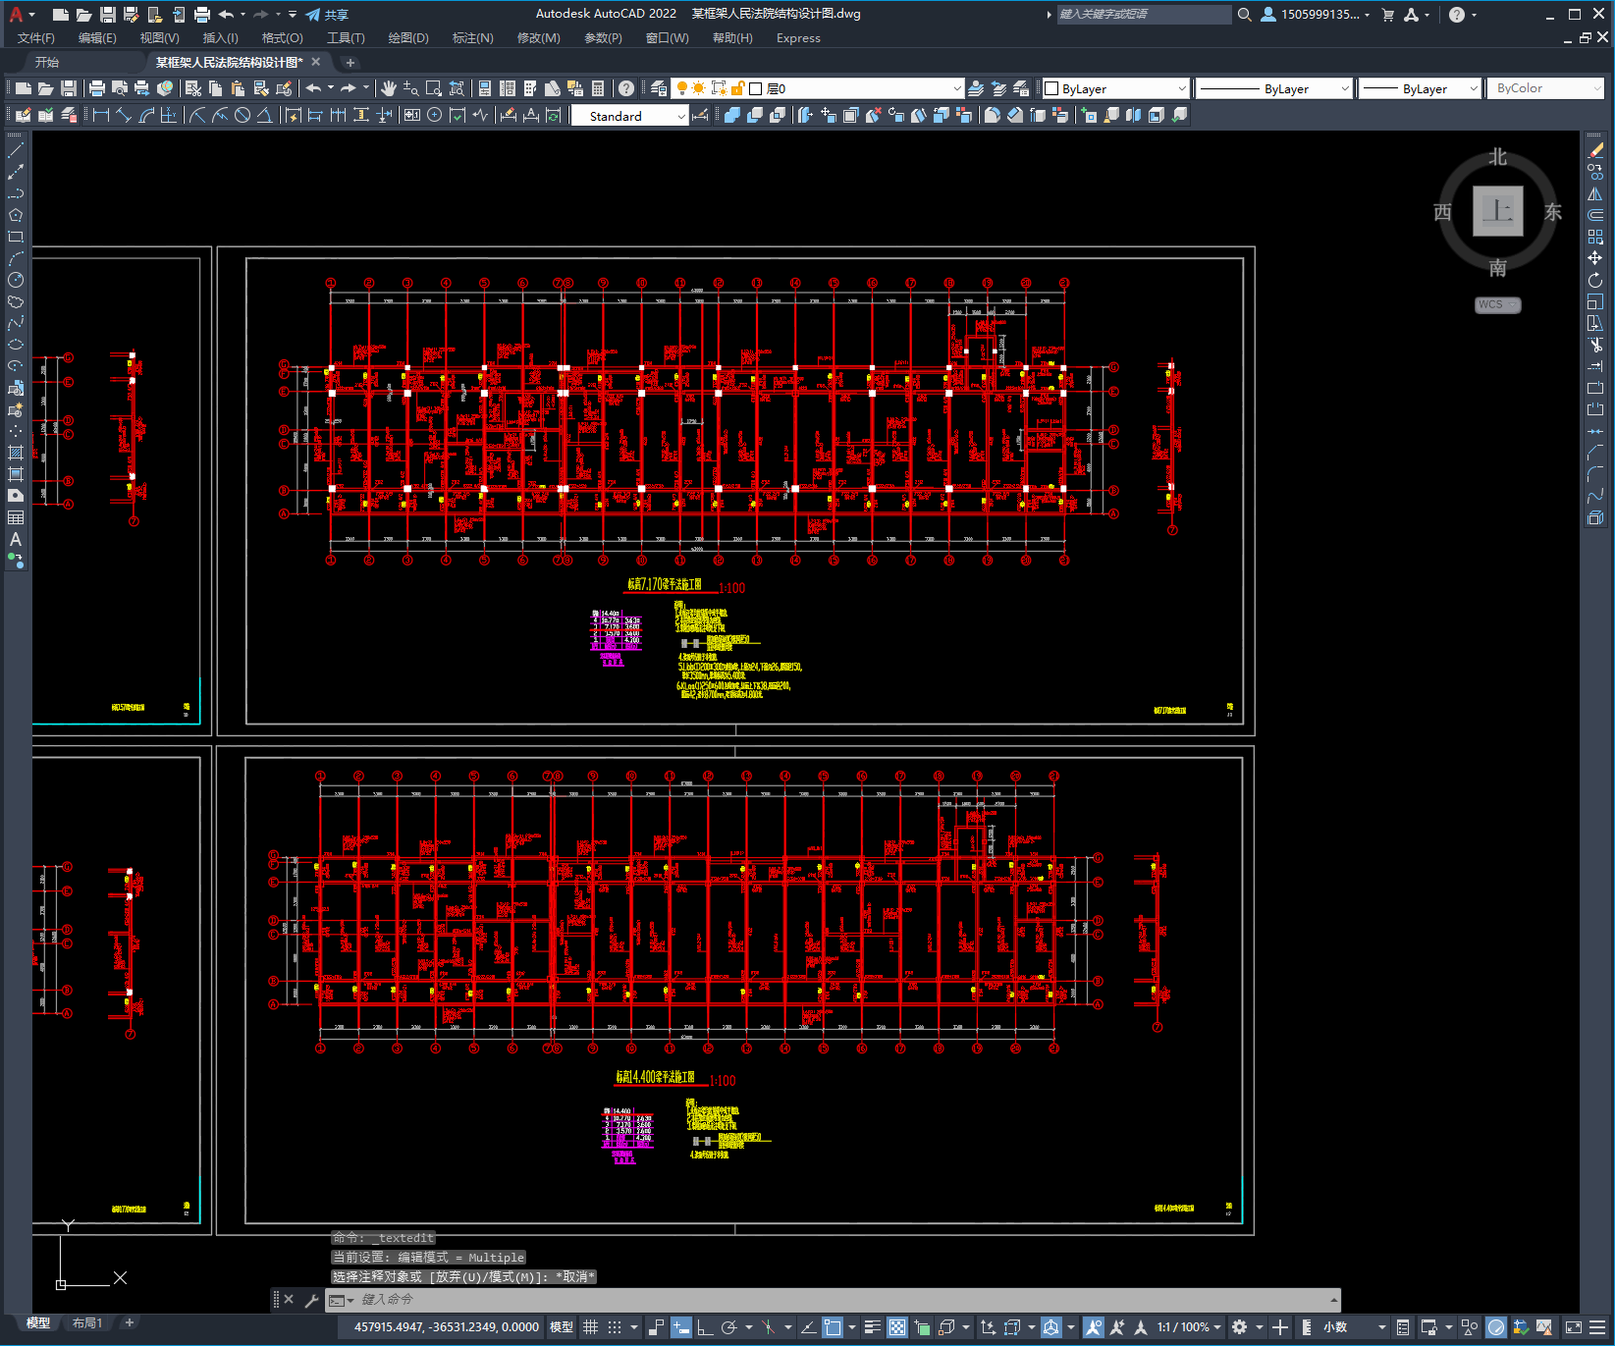Toggle ortho mode in the status bar
Image resolution: width=1615 pixels, height=1346 pixels.
point(705,1327)
